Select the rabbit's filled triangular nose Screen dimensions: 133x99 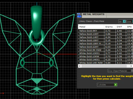pos(37,81)
